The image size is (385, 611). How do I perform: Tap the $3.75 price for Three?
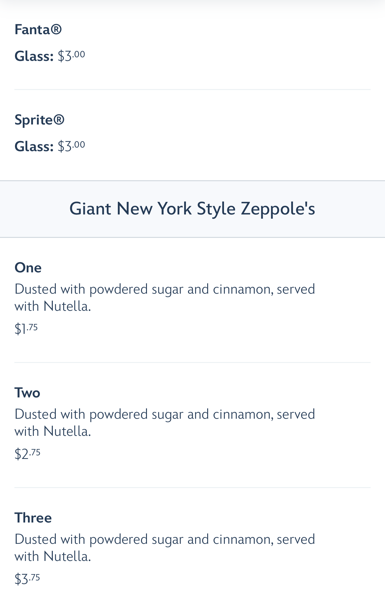27,579
